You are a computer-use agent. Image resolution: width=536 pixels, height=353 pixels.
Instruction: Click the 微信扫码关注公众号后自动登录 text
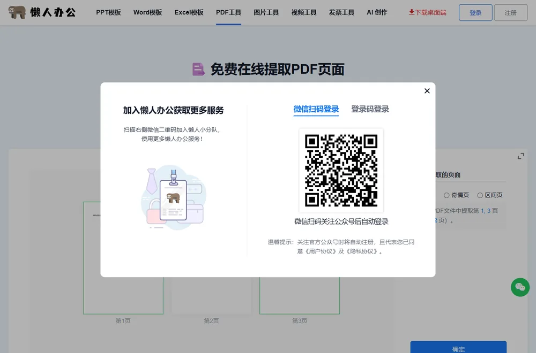pyautogui.click(x=341, y=221)
